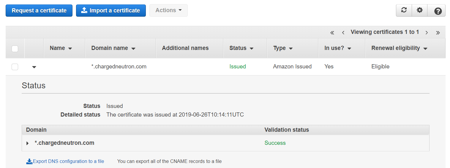The height and width of the screenshot is (168, 450).
Task: Click Request a certificate button
Action: click(39, 10)
